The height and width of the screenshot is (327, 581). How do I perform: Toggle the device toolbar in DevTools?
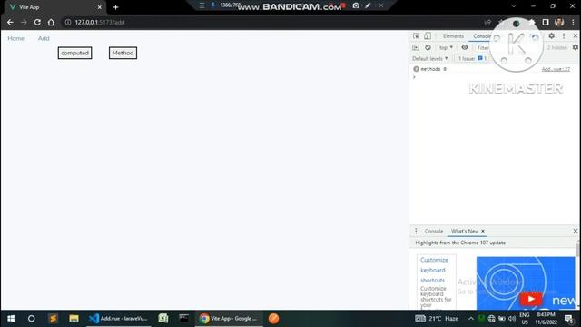[428, 36]
